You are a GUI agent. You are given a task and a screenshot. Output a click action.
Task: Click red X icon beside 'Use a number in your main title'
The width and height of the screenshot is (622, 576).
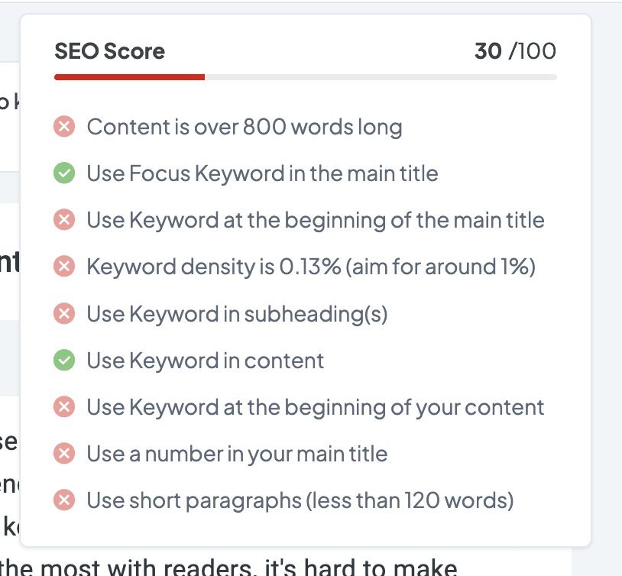tap(64, 455)
